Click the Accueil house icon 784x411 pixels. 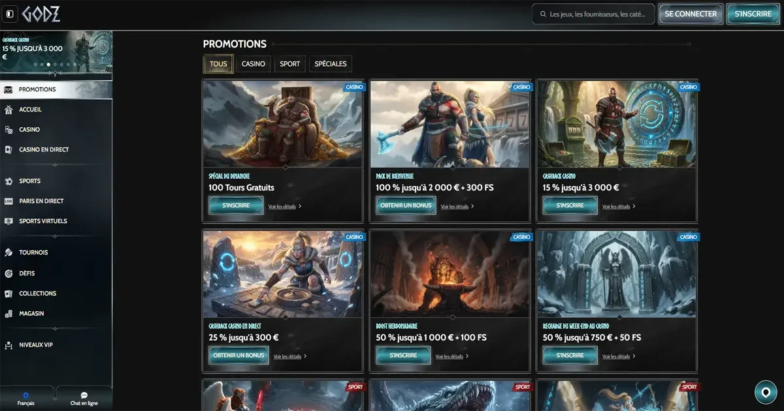(8, 110)
